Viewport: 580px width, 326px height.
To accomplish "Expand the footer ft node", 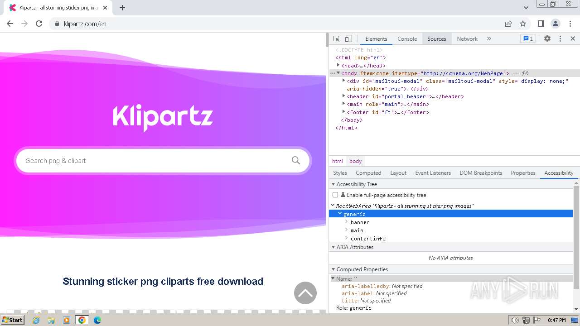I will click(x=343, y=112).
